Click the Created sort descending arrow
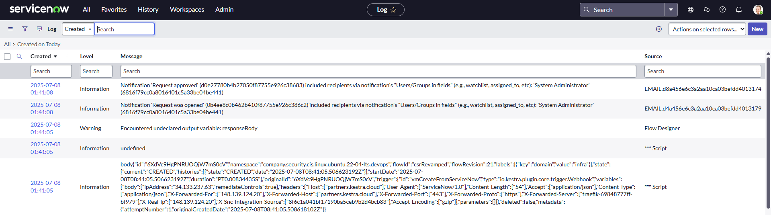 (x=55, y=57)
